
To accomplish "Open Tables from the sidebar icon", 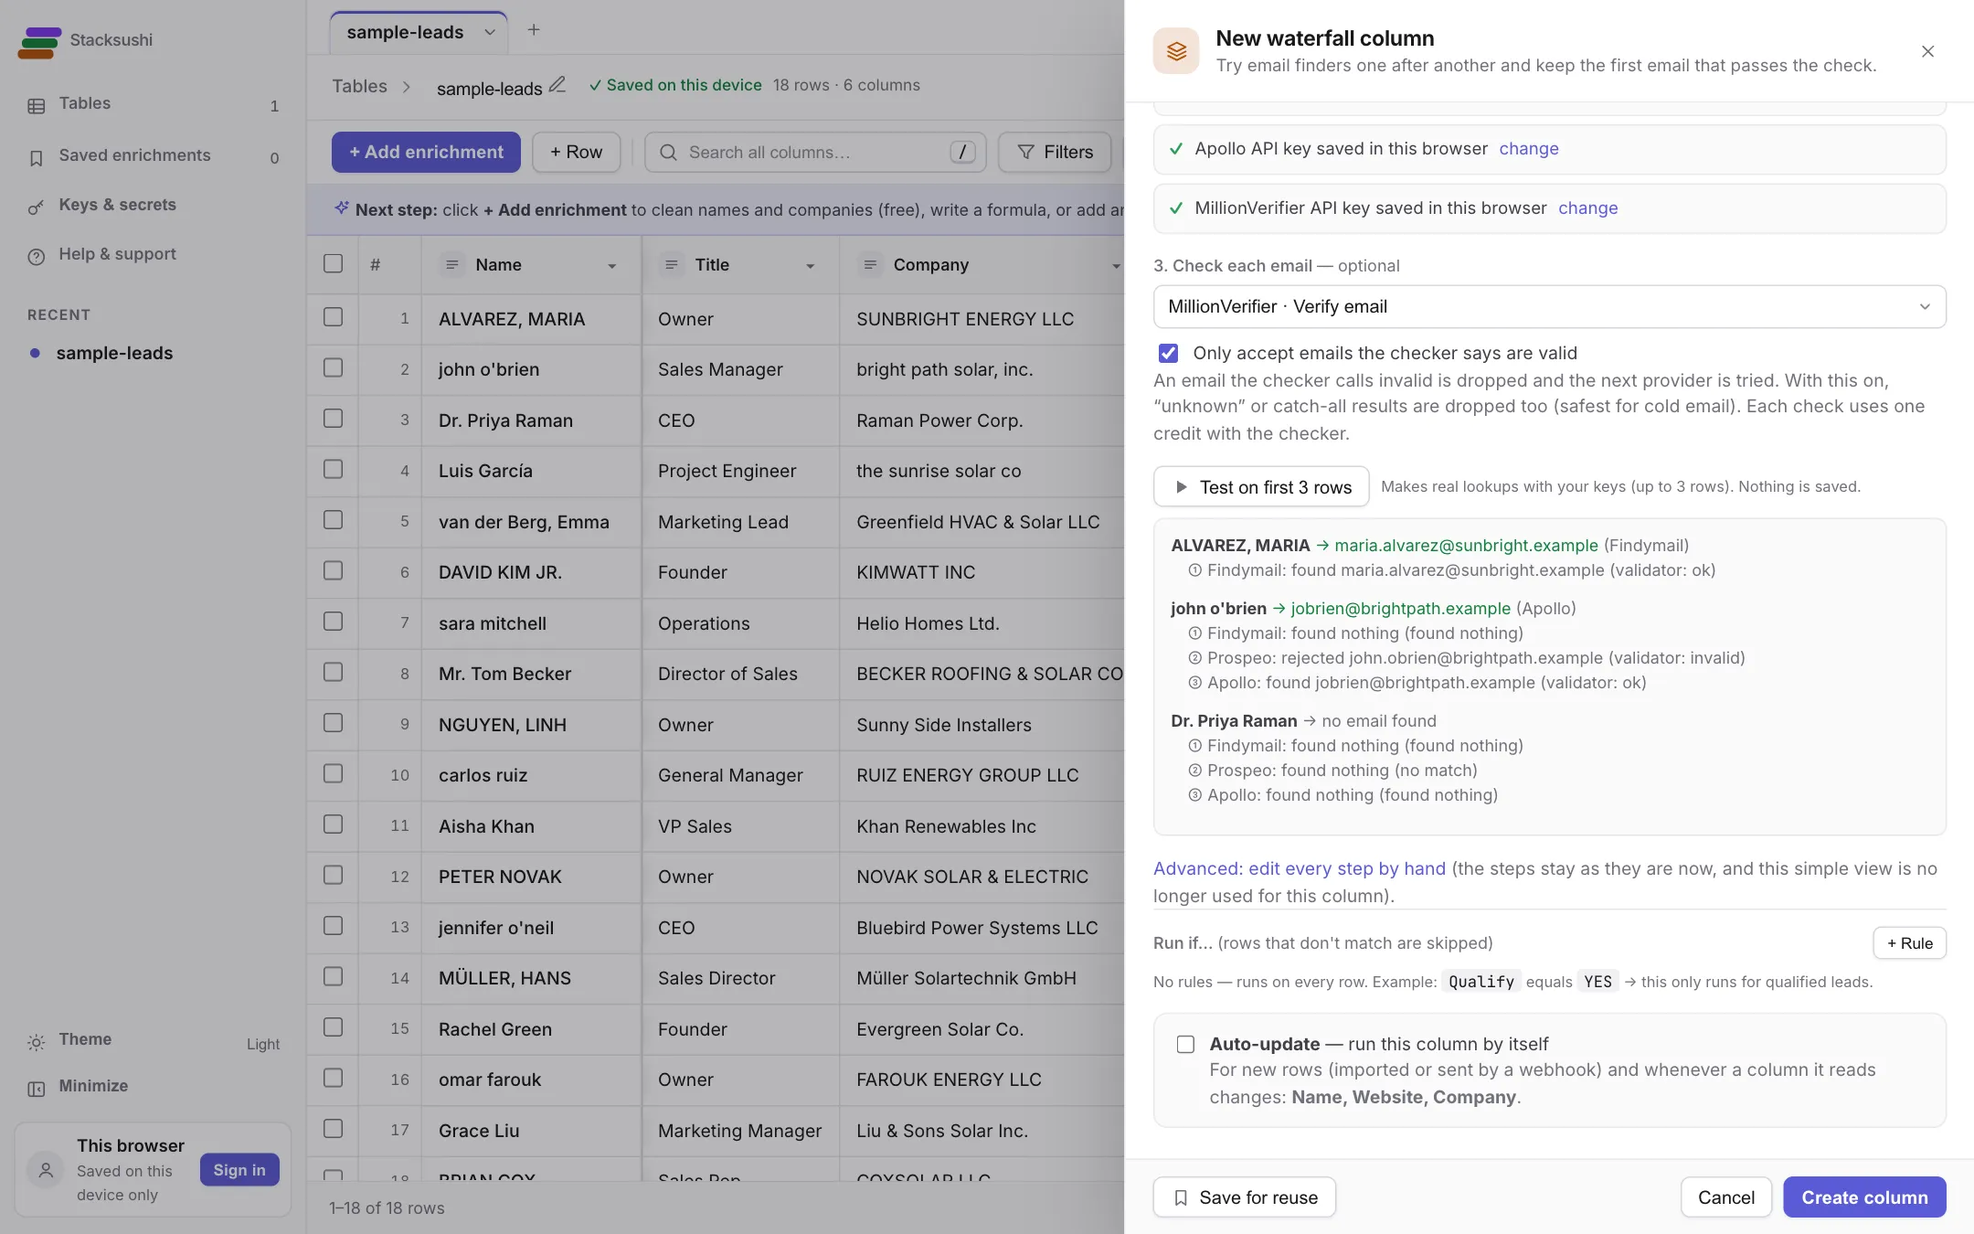I will [37, 105].
